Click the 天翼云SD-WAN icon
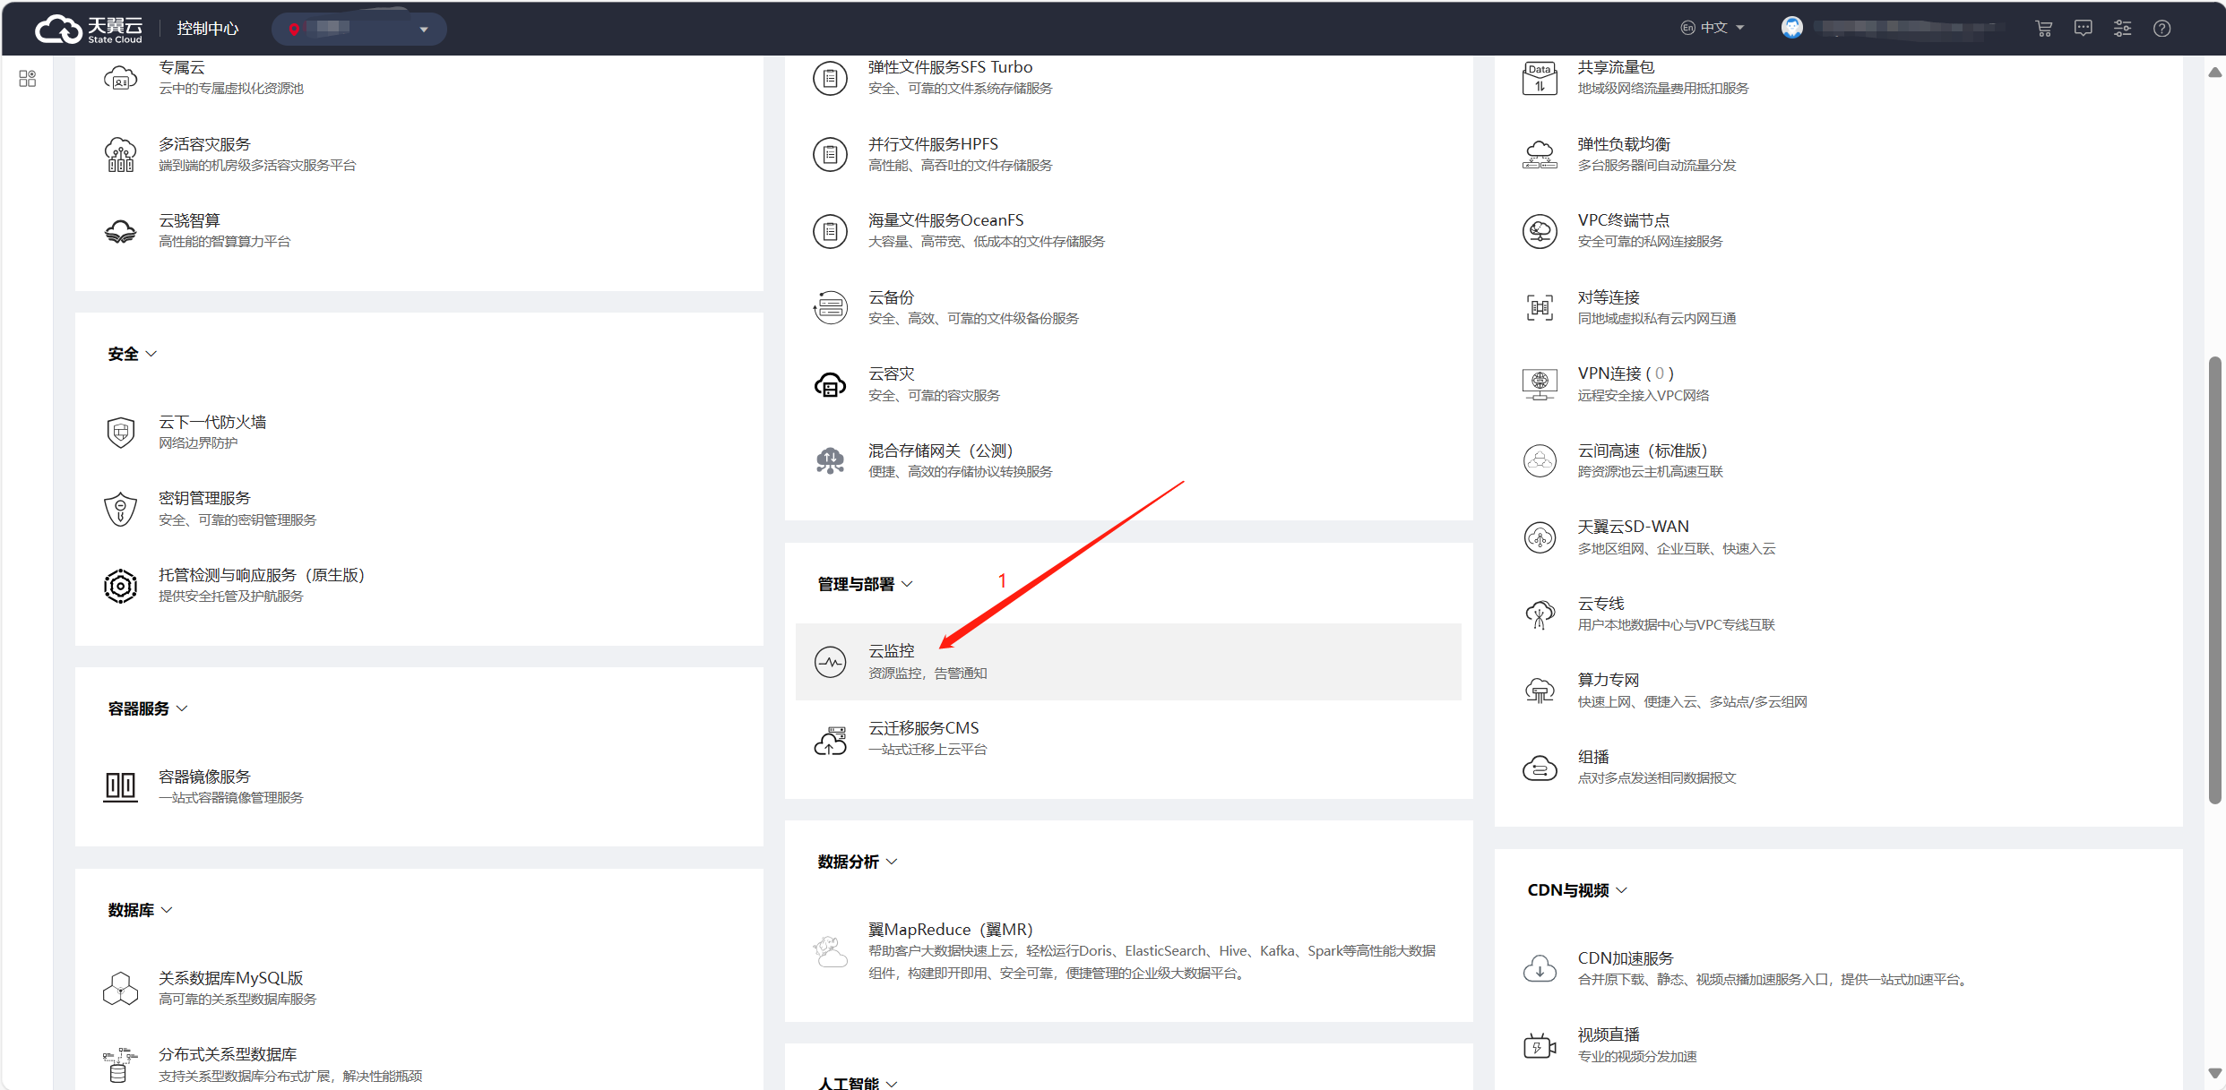This screenshot has width=2226, height=1090. click(1540, 537)
